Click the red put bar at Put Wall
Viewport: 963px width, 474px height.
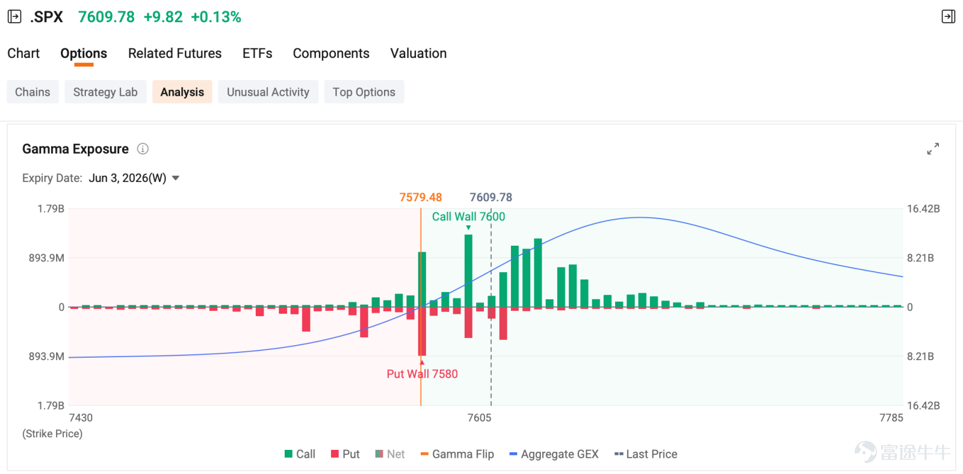(422, 331)
